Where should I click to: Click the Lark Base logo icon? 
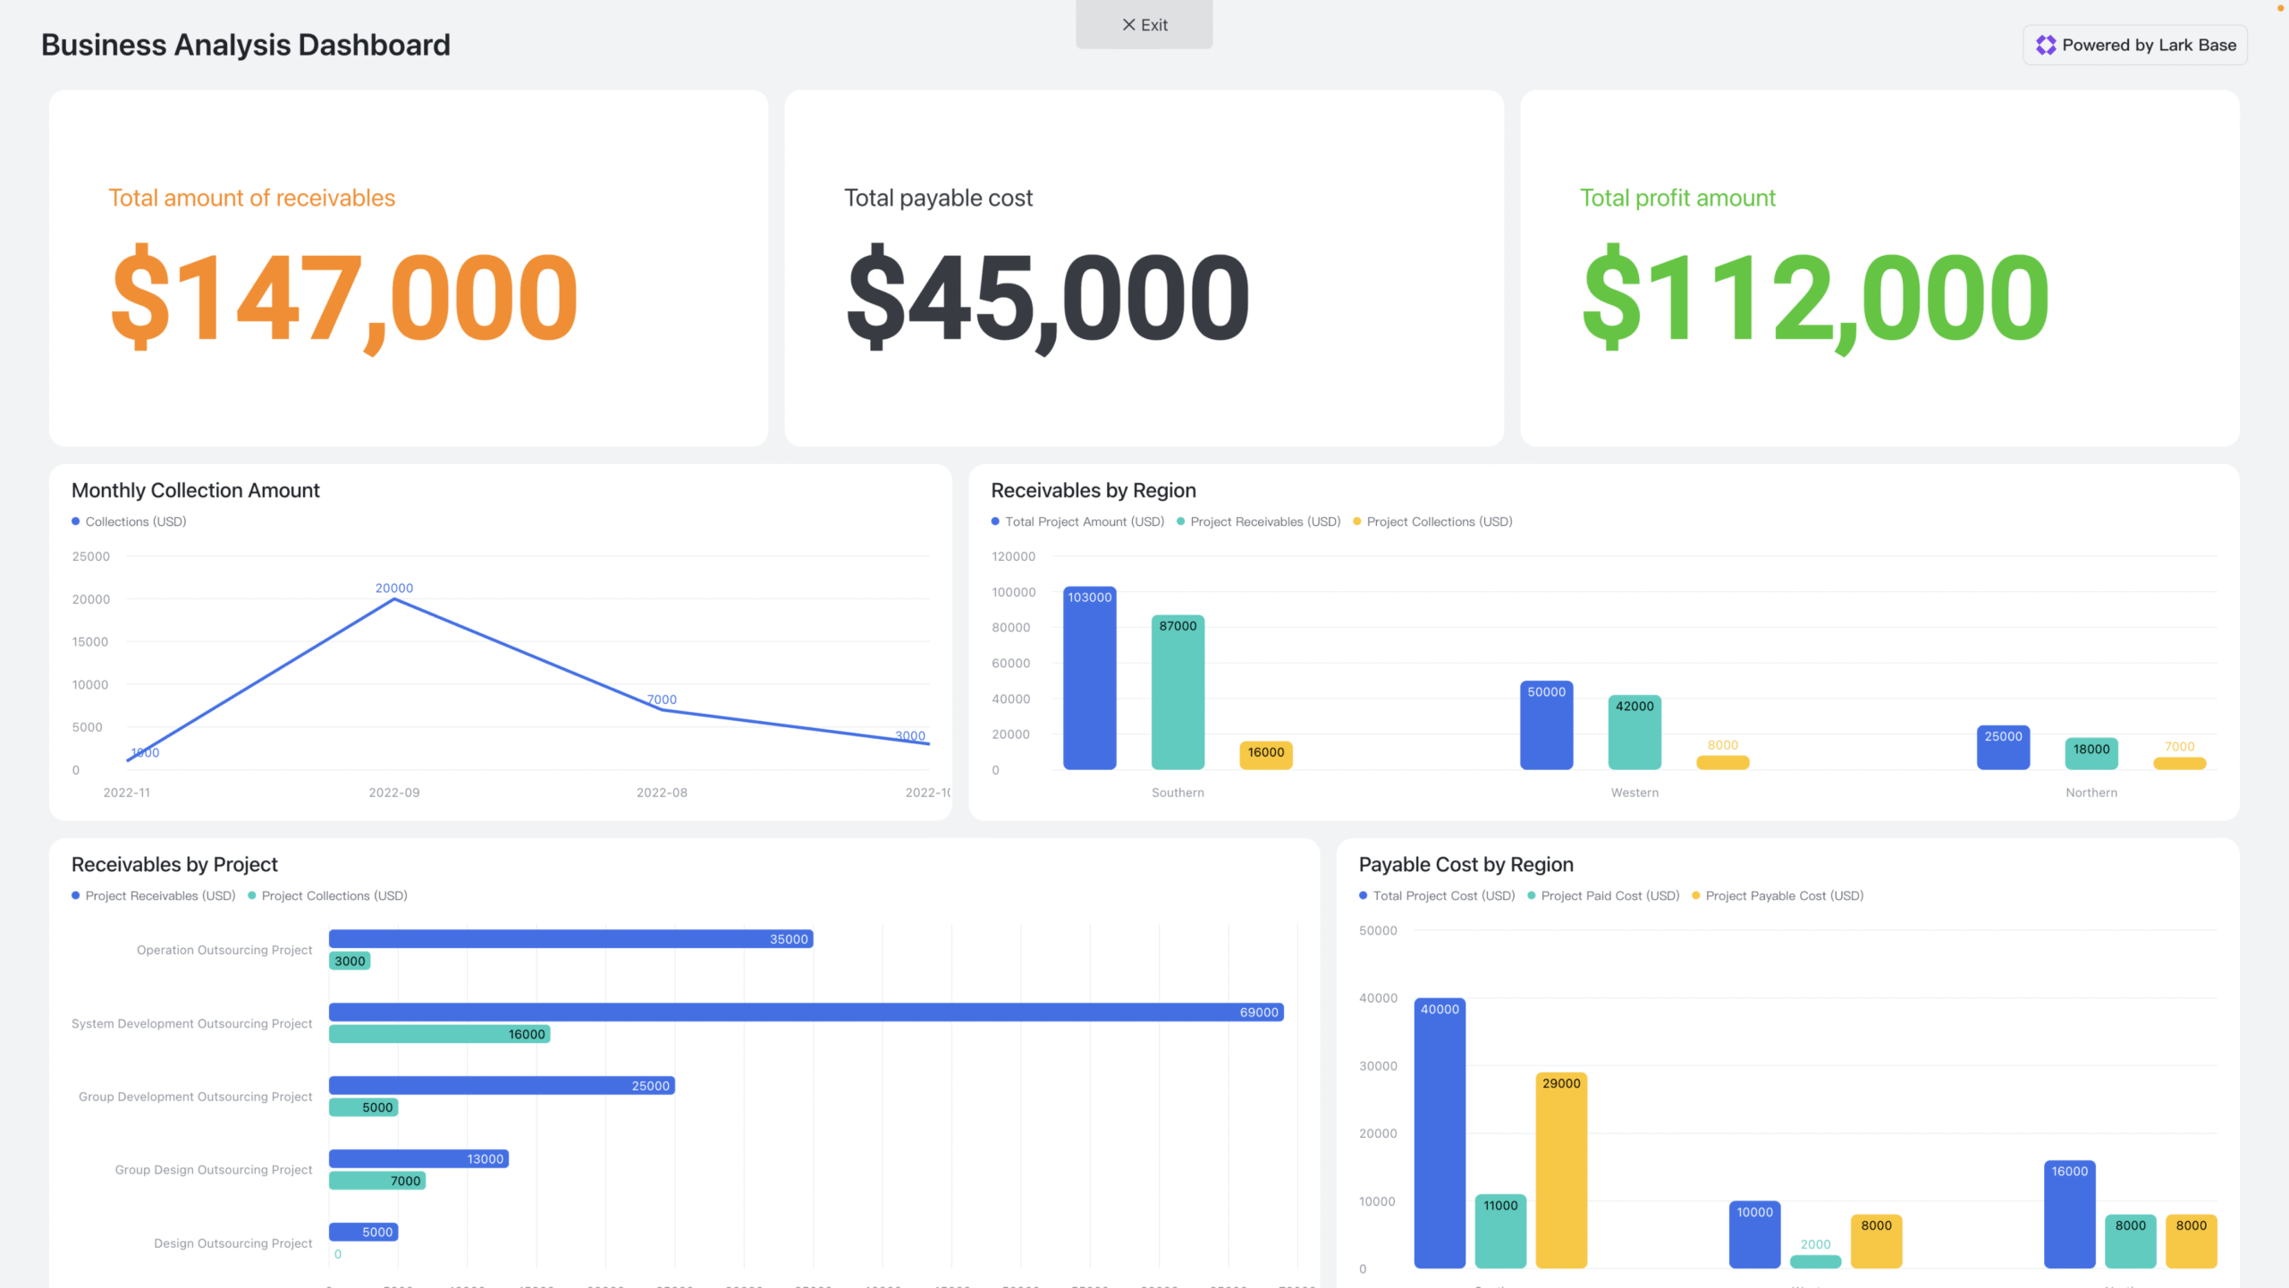point(2045,46)
